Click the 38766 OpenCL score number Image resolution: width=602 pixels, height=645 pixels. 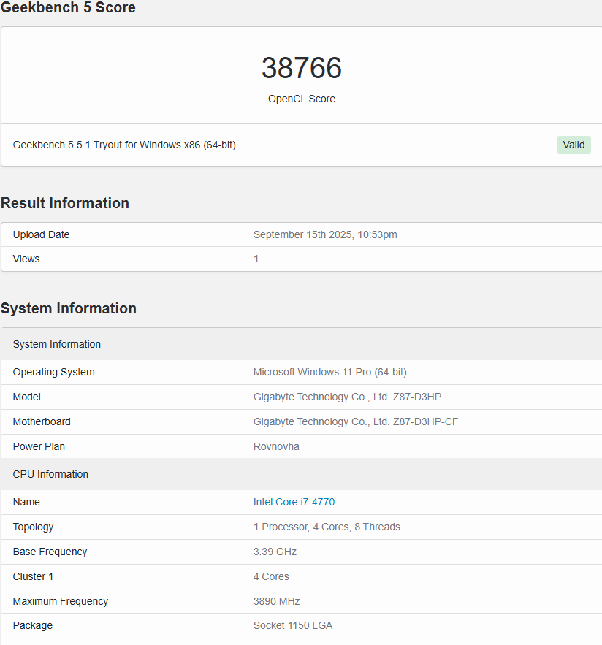(301, 68)
